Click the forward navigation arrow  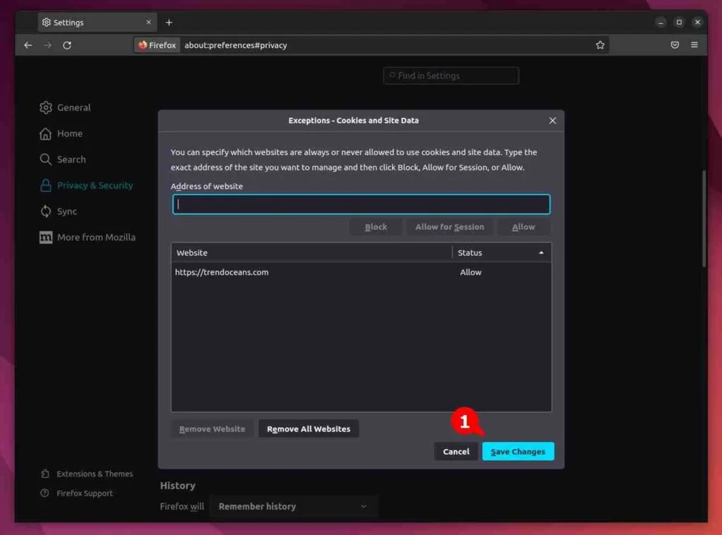pyautogui.click(x=47, y=45)
